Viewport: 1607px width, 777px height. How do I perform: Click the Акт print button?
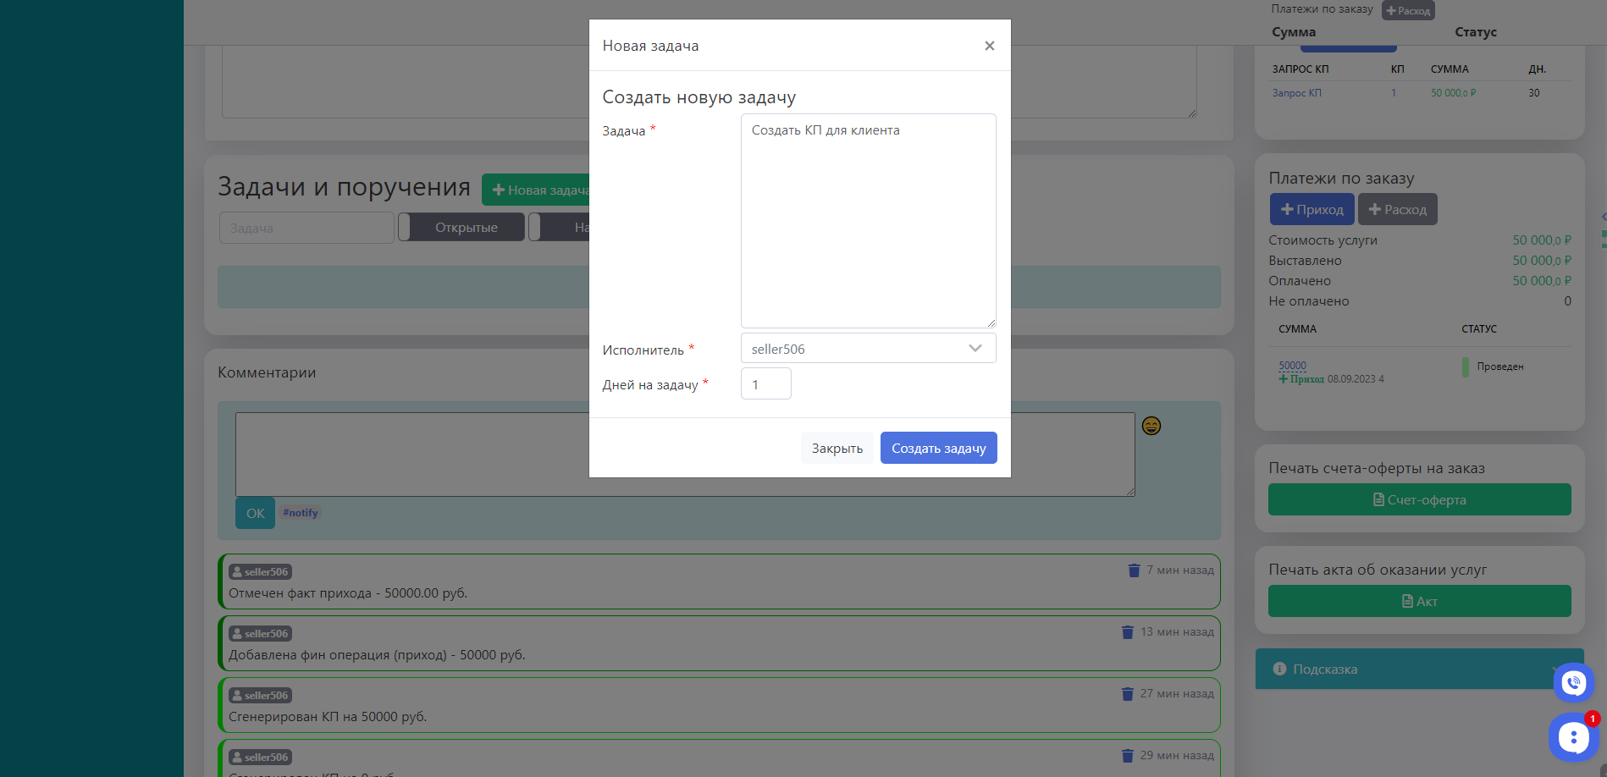tap(1419, 602)
